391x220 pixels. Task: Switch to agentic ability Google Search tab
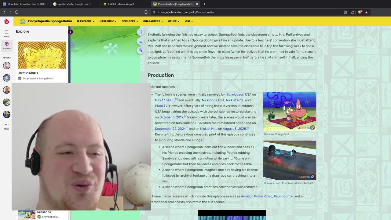click(x=75, y=4)
